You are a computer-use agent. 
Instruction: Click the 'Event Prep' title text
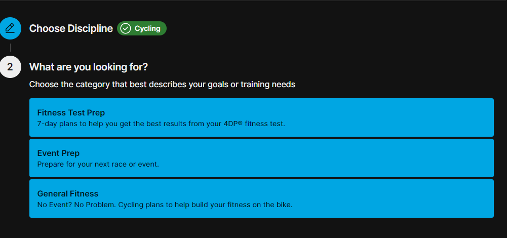58,153
